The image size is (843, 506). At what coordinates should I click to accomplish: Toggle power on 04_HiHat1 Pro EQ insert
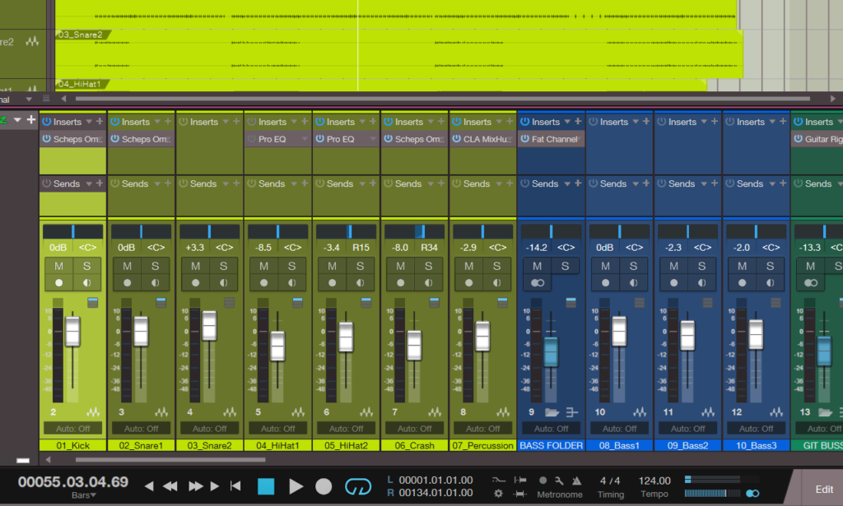tap(251, 139)
